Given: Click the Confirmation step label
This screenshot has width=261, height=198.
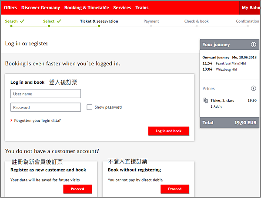Looking at the screenshot, I should point(248,21).
